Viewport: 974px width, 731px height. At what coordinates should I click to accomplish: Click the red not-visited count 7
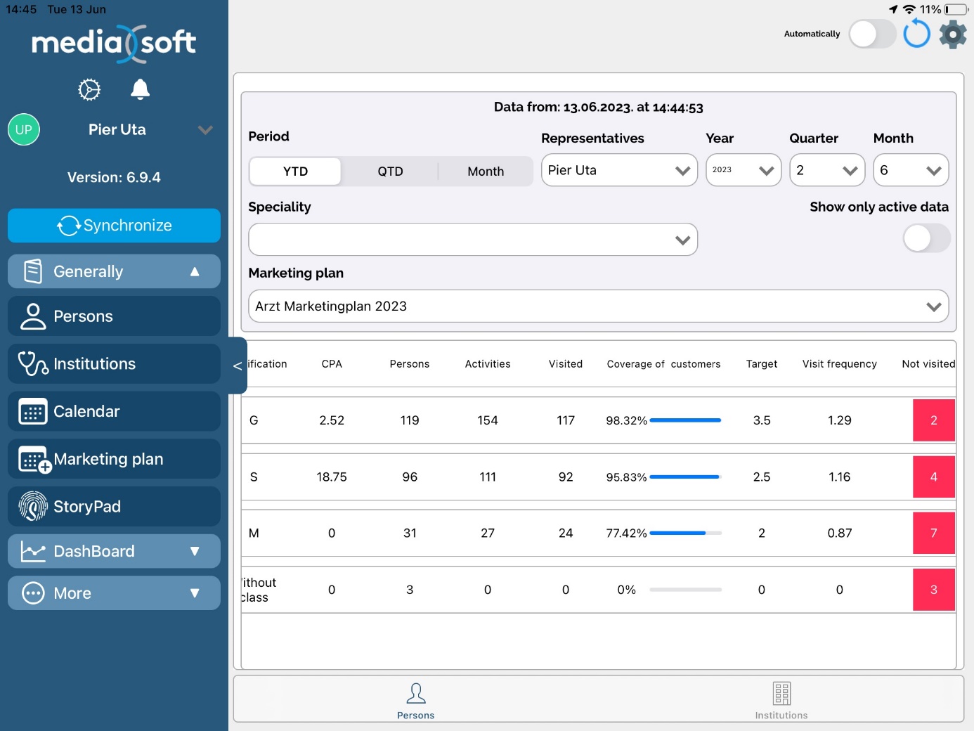(933, 533)
